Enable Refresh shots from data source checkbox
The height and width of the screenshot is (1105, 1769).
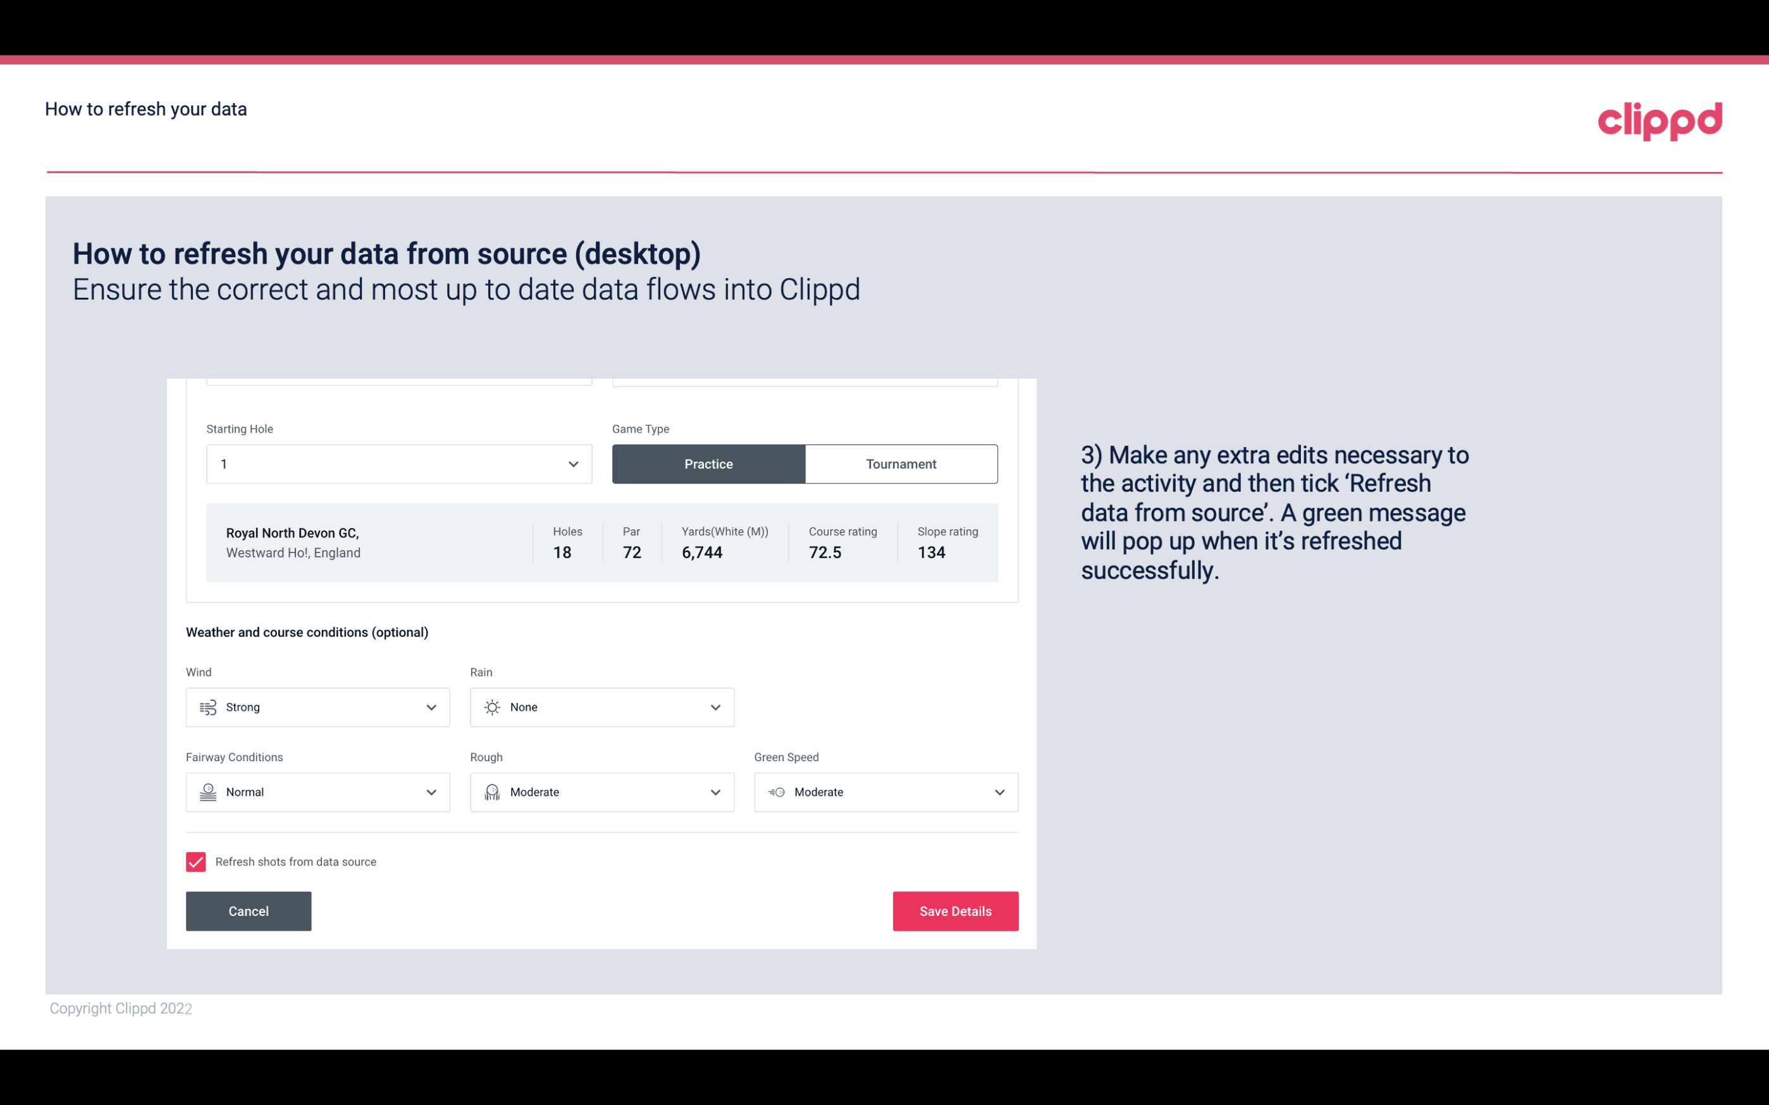tap(196, 862)
